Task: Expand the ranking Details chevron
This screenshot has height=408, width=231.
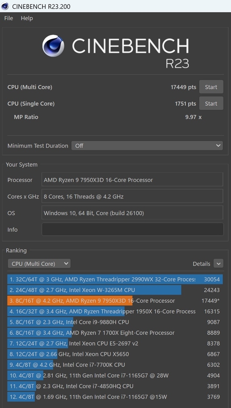Action: 218,263
